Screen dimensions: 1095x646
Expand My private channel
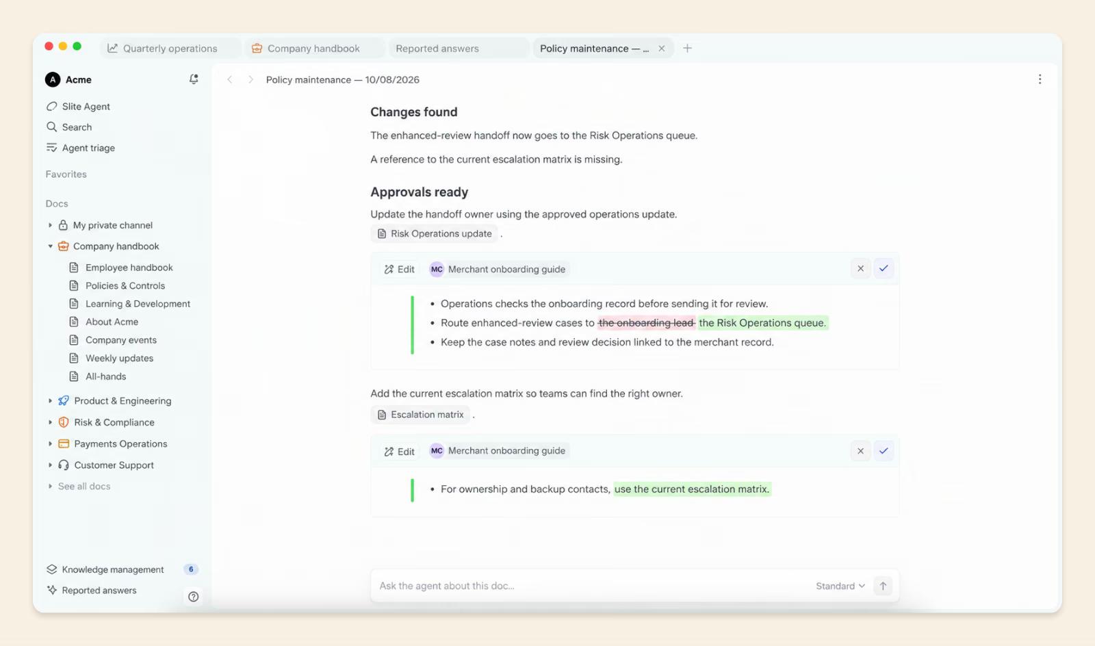pyautogui.click(x=50, y=225)
